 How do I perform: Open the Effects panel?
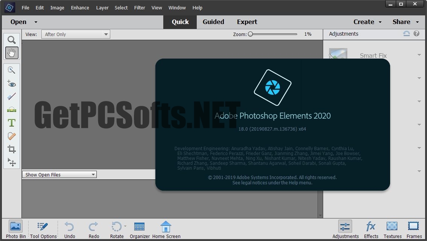pyautogui.click(x=371, y=230)
